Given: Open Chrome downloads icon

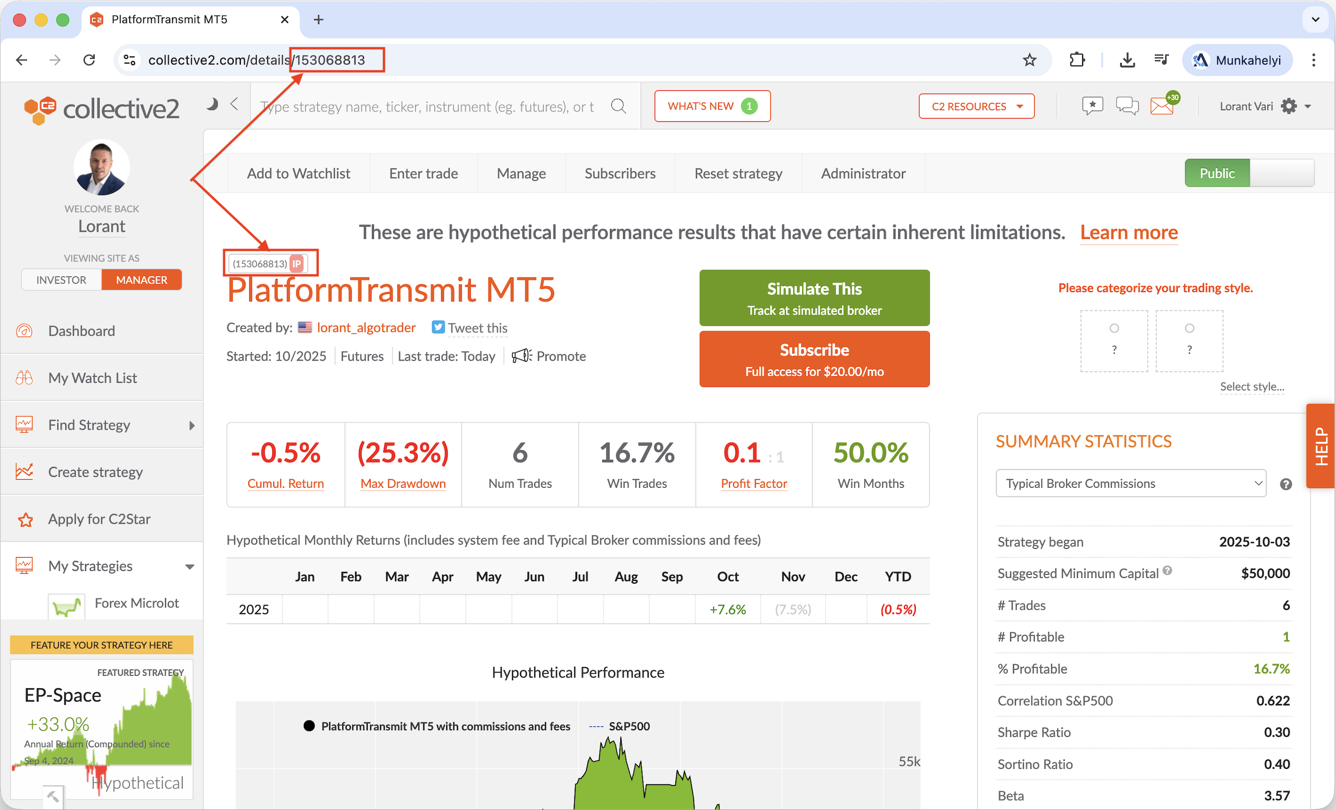Looking at the screenshot, I should click(1127, 60).
